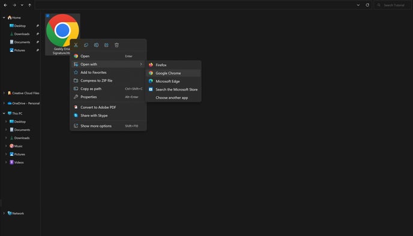Click the Copy icon in context menu

(86, 45)
